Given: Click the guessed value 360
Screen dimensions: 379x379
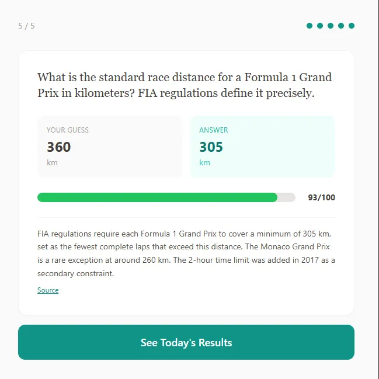Looking at the screenshot, I should 59,147.
